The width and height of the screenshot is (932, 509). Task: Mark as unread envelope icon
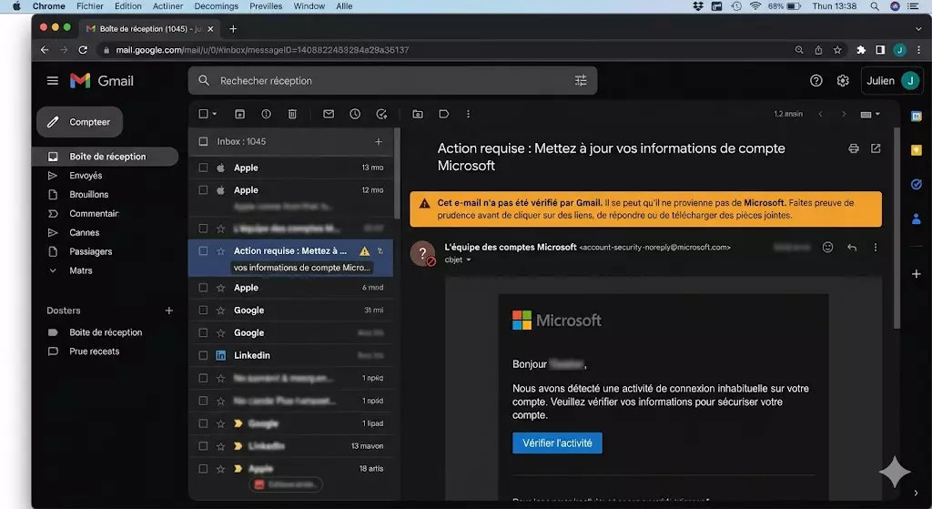click(x=329, y=114)
